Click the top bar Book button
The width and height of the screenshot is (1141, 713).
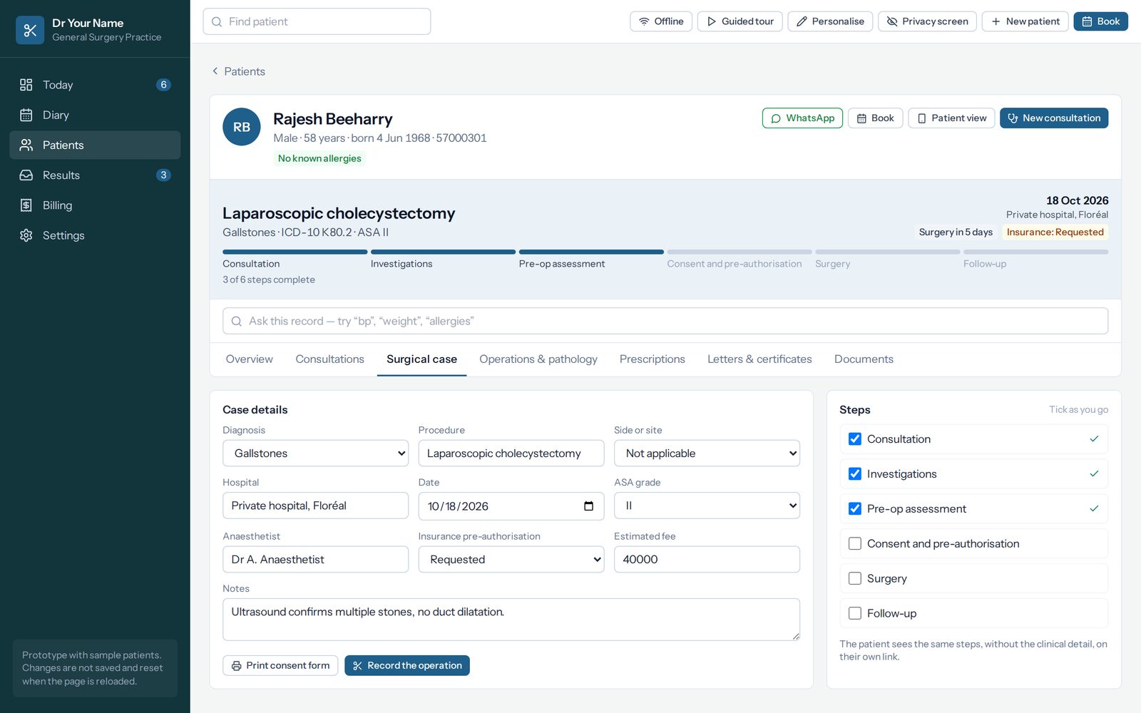click(1100, 21)
